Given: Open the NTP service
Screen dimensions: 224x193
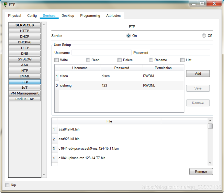Looking at the screenshot, I should [25, 71].
